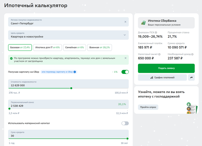Select the Базовая от 17,4% program

(x=20, y=47)
